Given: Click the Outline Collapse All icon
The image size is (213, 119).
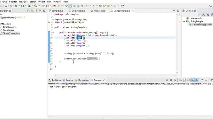Looking at the screenshot, I should coord(200,15).
